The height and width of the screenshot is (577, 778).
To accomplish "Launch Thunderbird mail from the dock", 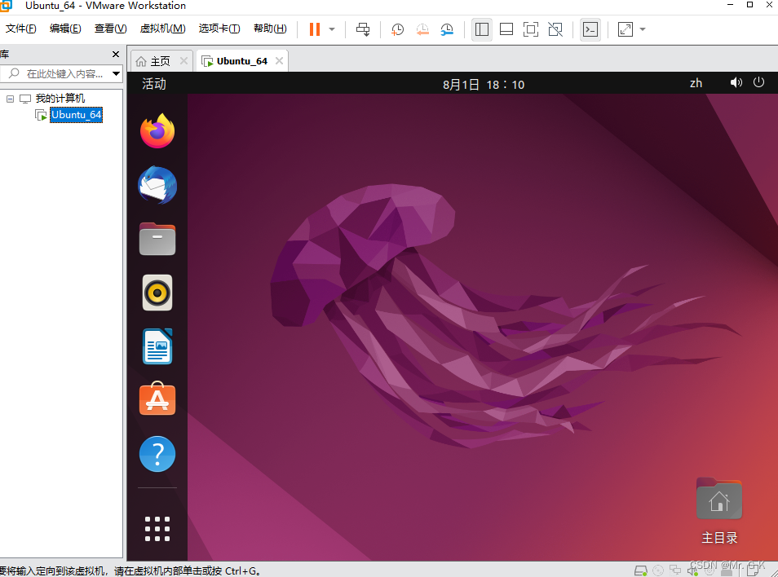I will click(x=157, y=185).
